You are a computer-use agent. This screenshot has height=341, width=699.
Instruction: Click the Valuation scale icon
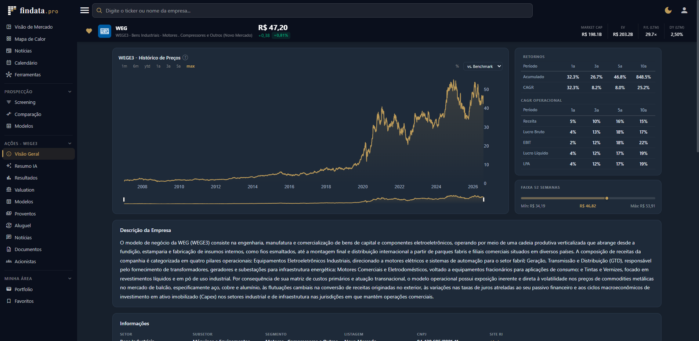(9, 190)
